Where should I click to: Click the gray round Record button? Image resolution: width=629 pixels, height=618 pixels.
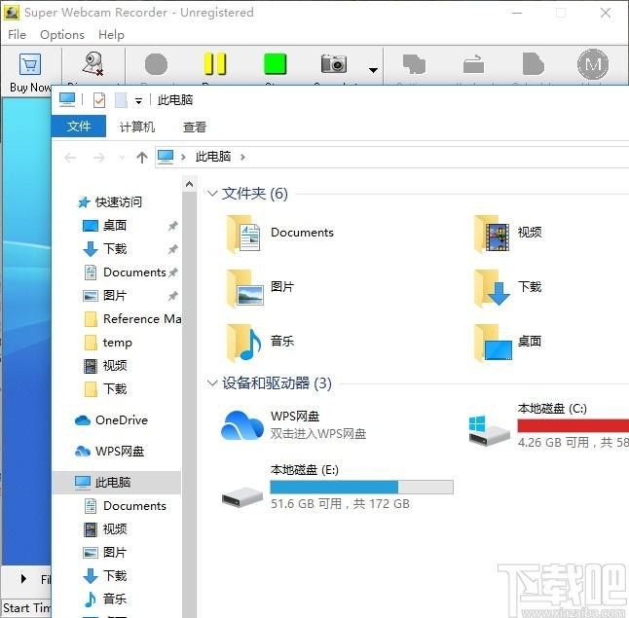coord(156,64)
